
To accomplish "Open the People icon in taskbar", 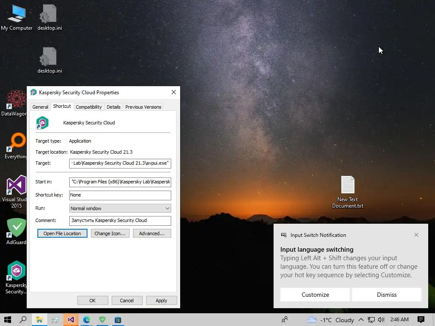I will point(285,320).
